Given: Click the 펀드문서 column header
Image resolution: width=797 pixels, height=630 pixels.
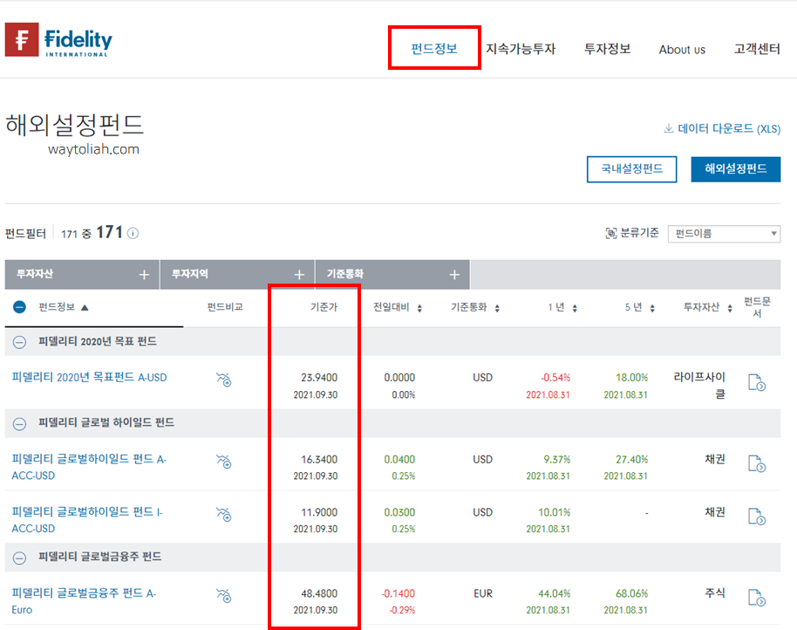Looking at the screenshot, I should click(757, 307).
